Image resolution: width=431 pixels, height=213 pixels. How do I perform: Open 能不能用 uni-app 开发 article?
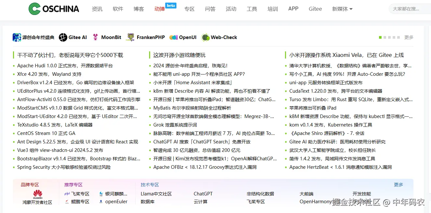coord(199,74)
